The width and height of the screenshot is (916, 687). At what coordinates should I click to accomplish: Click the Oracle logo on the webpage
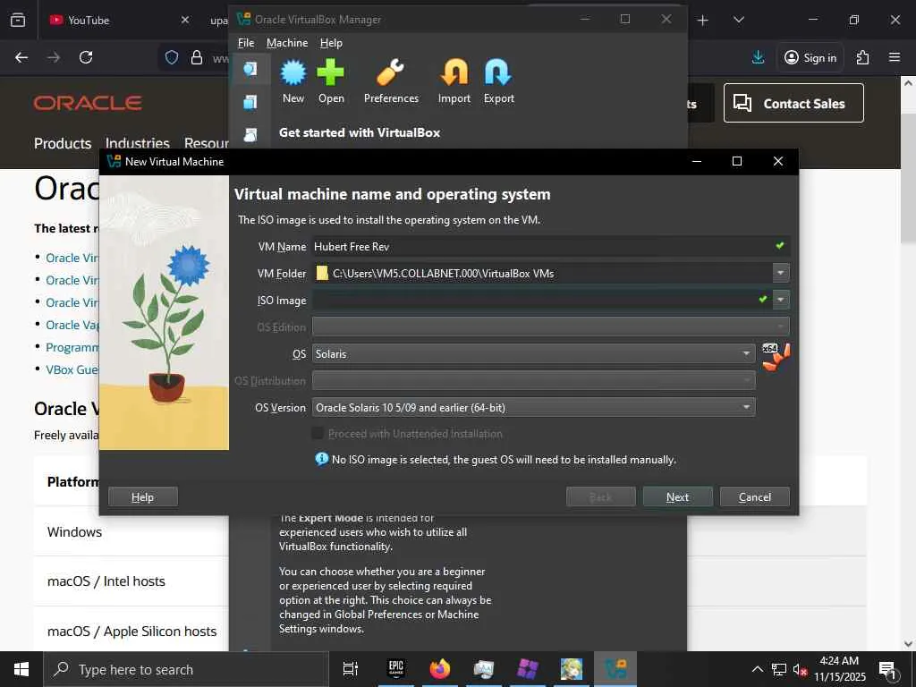(x=88, y=104)
